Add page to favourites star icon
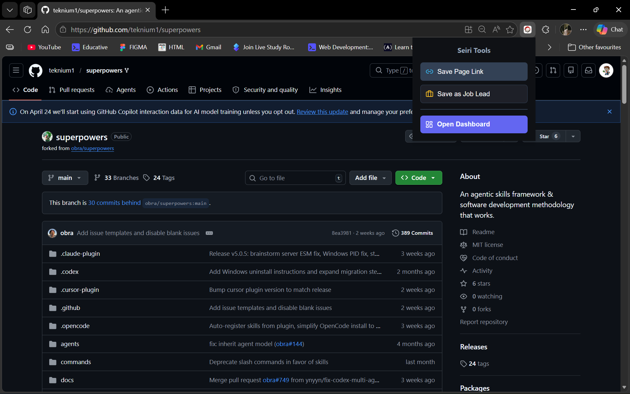The width and height of the screenshot is (630, 394). tap(510, 30)
